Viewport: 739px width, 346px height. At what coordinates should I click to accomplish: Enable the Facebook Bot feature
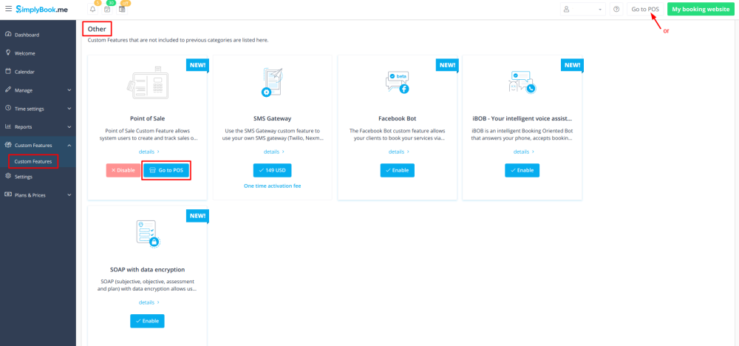397,170
